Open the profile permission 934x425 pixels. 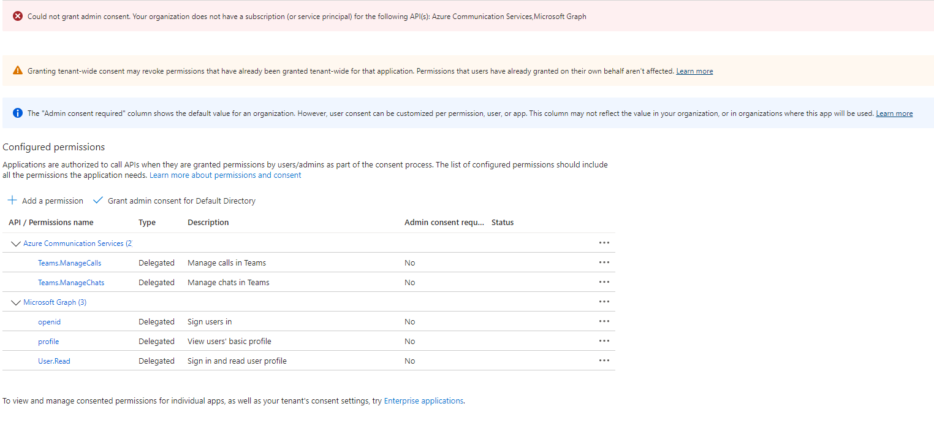point(48,342)
